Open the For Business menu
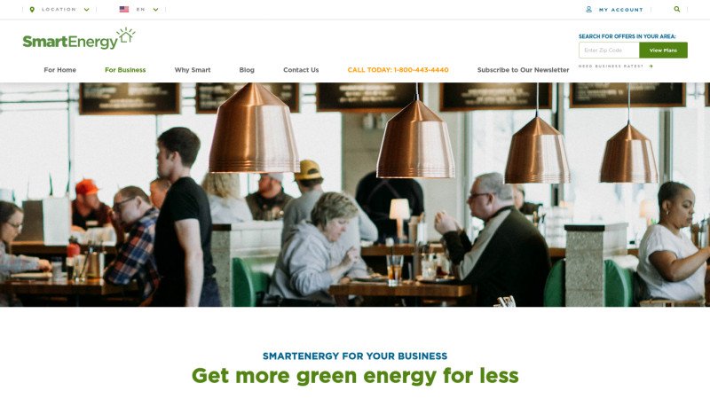 pos(125,70)
